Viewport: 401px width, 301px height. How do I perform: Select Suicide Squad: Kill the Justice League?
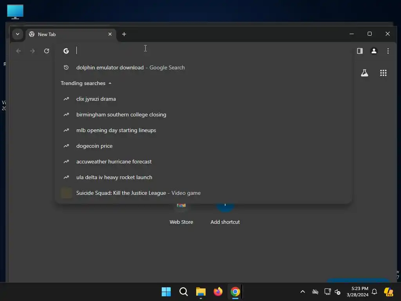pos(203,193)
